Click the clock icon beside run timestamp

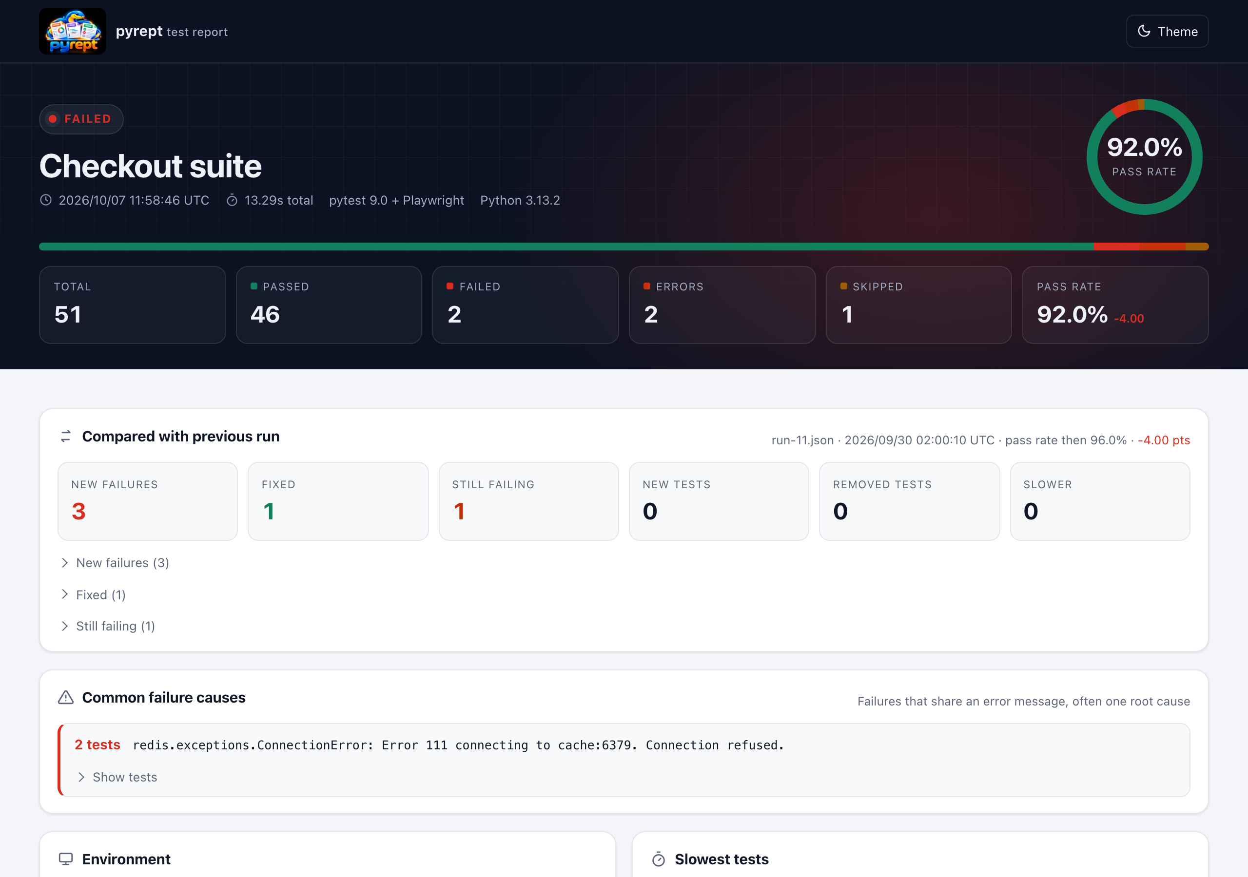tap(46, 200)
